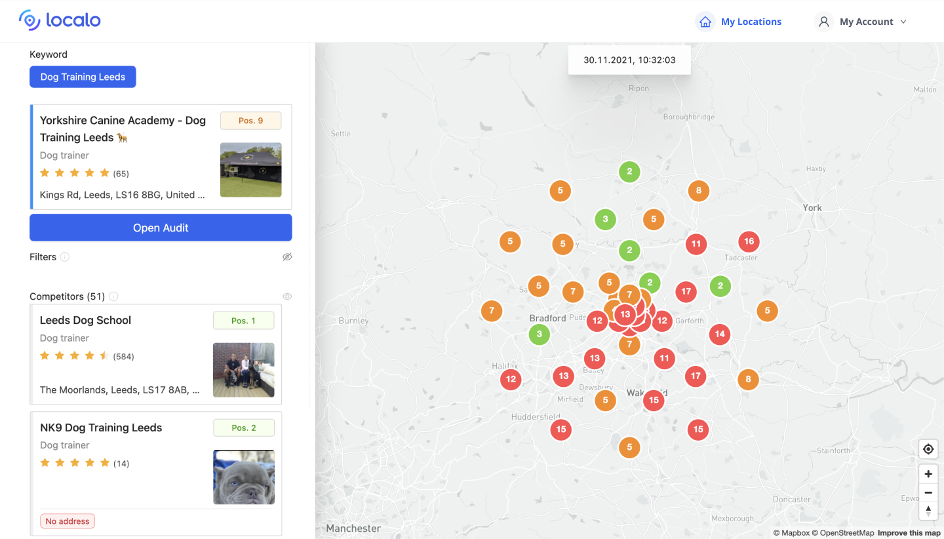The height and width of the screenshot is (539, 944).
Task: Click the red 16 marker near Tadcaster
Action: pyautogui.click(x=749, y=241)
